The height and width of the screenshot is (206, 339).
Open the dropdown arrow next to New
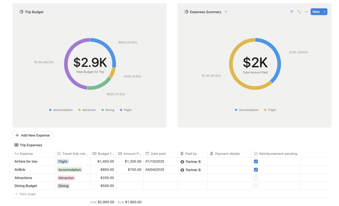click(x=324, y=12)
